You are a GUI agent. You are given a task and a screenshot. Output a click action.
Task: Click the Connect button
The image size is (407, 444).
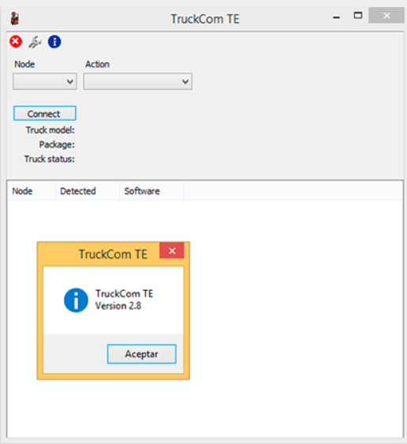[x=45, y=114]
